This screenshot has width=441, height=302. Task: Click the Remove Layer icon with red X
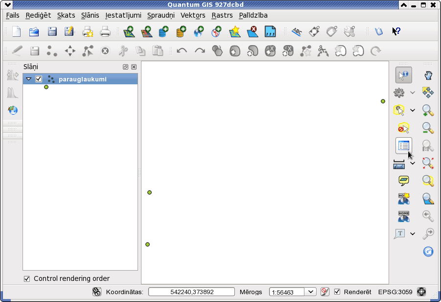click(x=253, y=31)
